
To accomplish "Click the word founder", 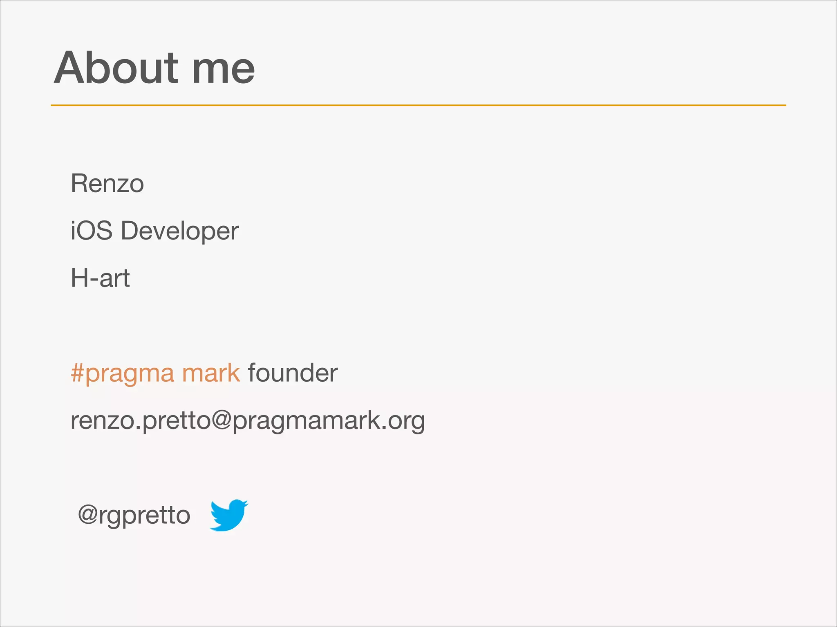I will [x=293, y=373].
